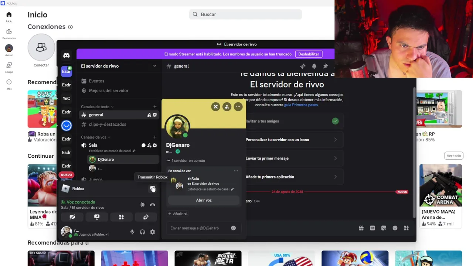Open the Conexiones info icon in Roblox
The image size is (473, 266).
click(70, 27)
